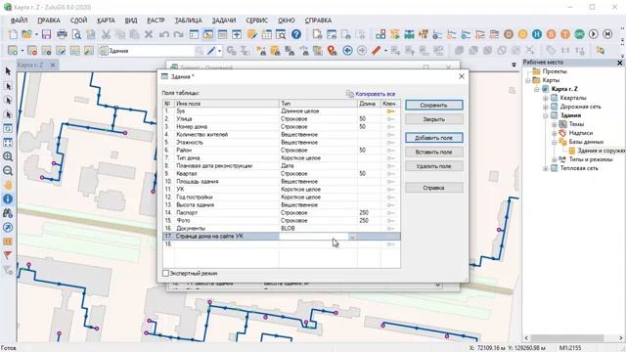Open the ФАЙЛ menu
Screen dimensions: 626x352
tap(19, 21)
